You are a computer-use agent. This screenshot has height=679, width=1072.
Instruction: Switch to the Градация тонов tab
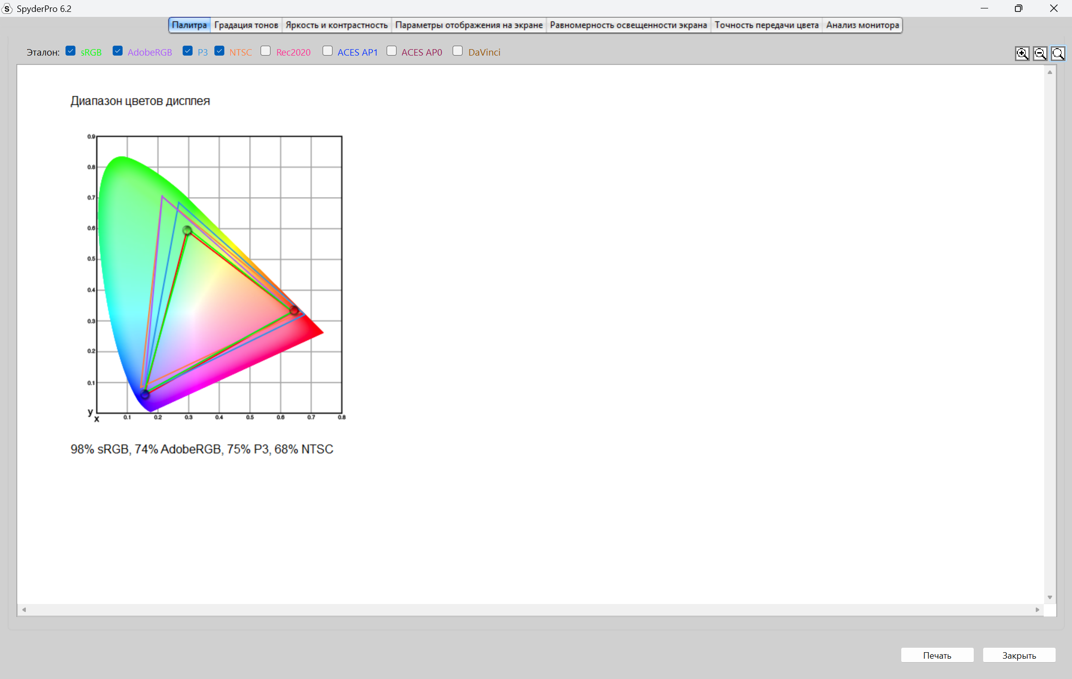[246, 25]
